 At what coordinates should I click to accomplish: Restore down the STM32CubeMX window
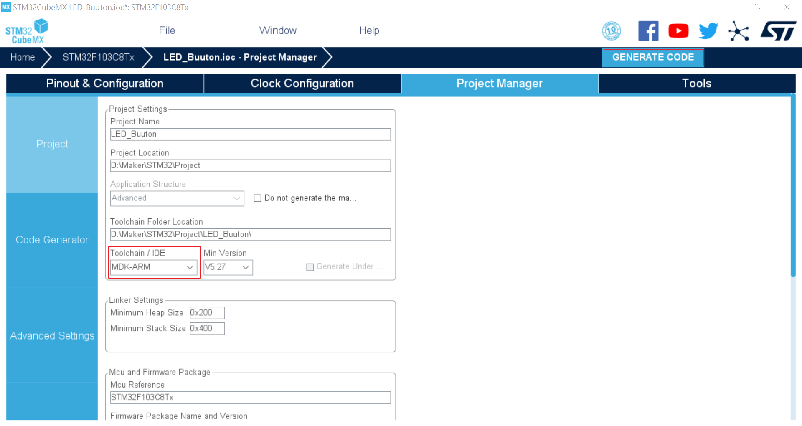coord(757,7)
